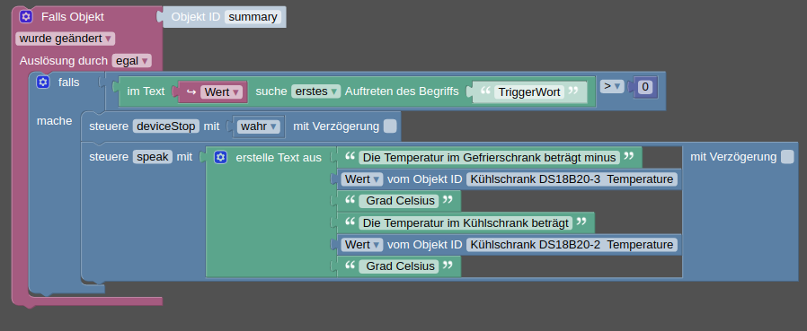Click arrow icon before Wert variable
The height and width of the screenshot is (331, 807).
point(191,92)
